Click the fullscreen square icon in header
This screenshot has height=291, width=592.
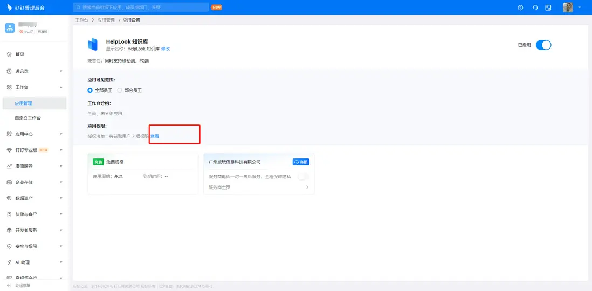click(548, 8)
